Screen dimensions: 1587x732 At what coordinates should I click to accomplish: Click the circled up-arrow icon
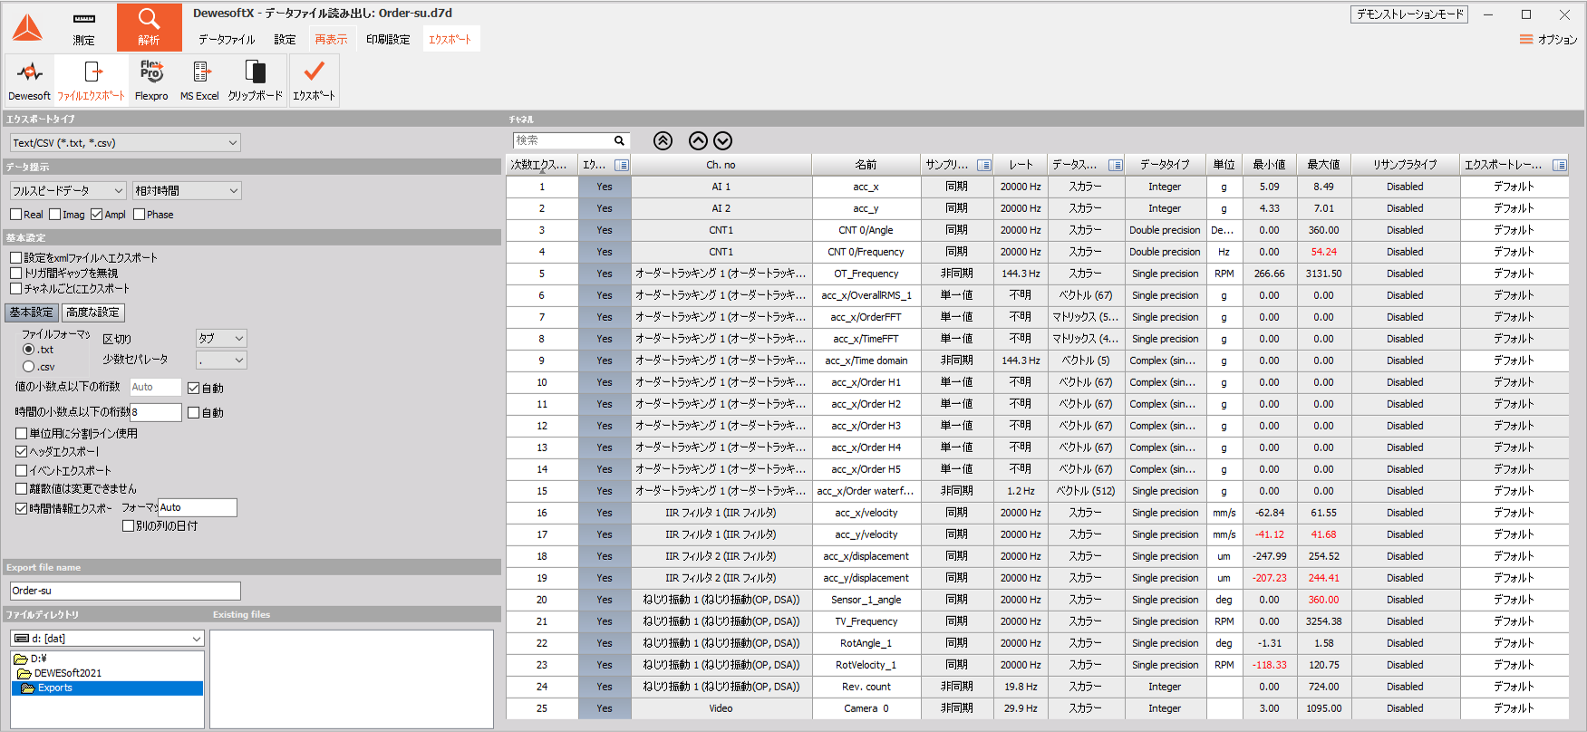(x=698, y=140)
